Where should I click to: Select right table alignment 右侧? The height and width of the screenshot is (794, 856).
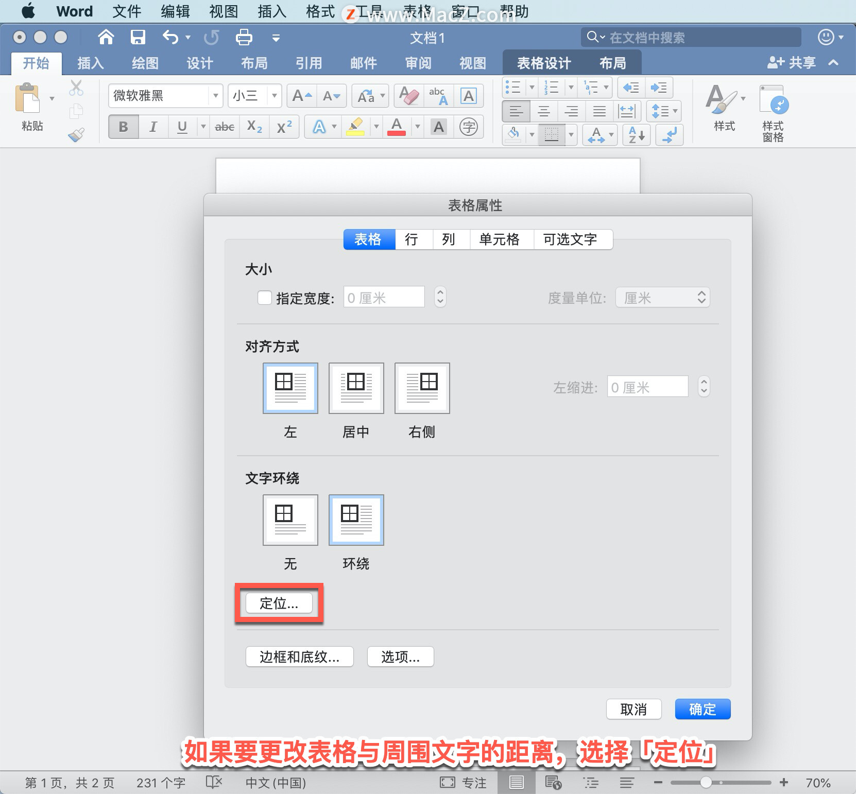[422, 388]
